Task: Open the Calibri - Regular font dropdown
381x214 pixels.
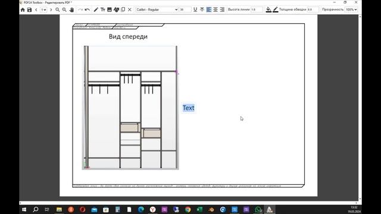Action: (157, 10)
